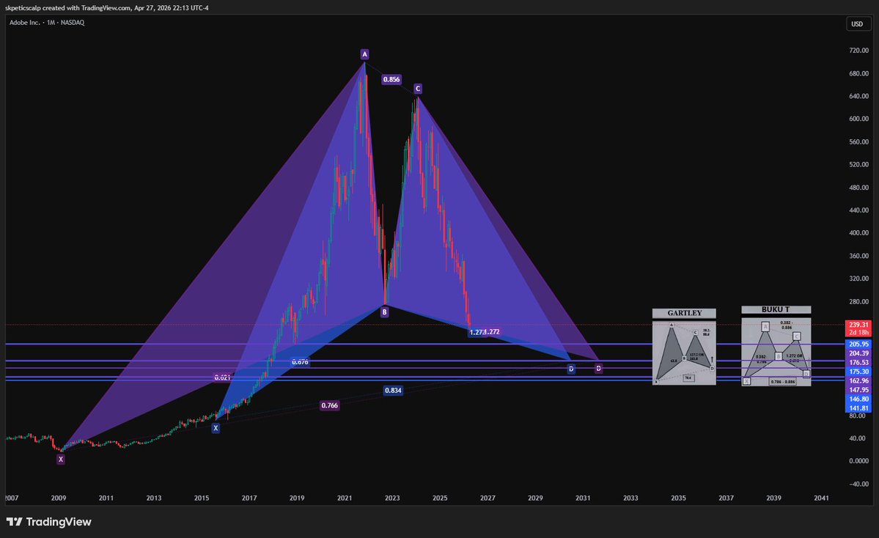The height and width of the screenshot is (538, 879).
Task: Click the 2013 year on time axis
Action: point(154,498)
